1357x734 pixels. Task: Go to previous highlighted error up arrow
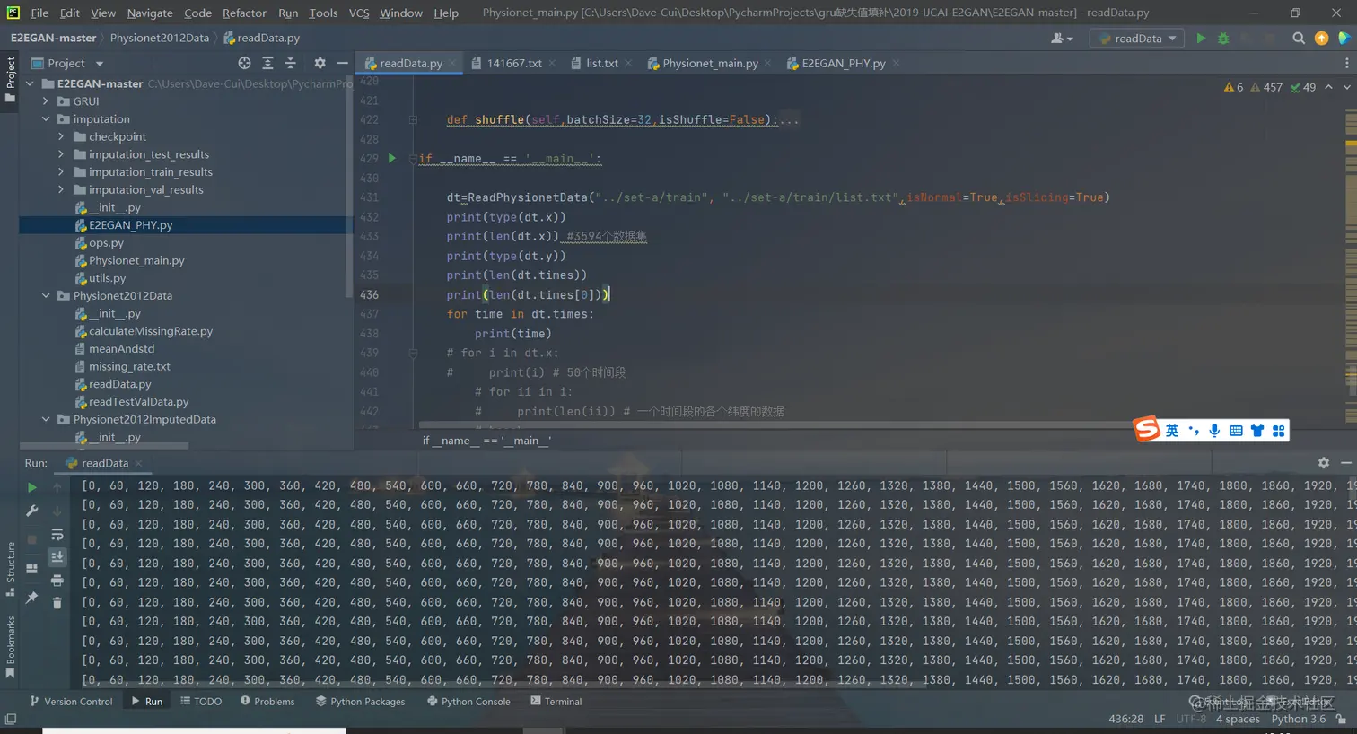pyautogui.click(x=1328, y=87)
